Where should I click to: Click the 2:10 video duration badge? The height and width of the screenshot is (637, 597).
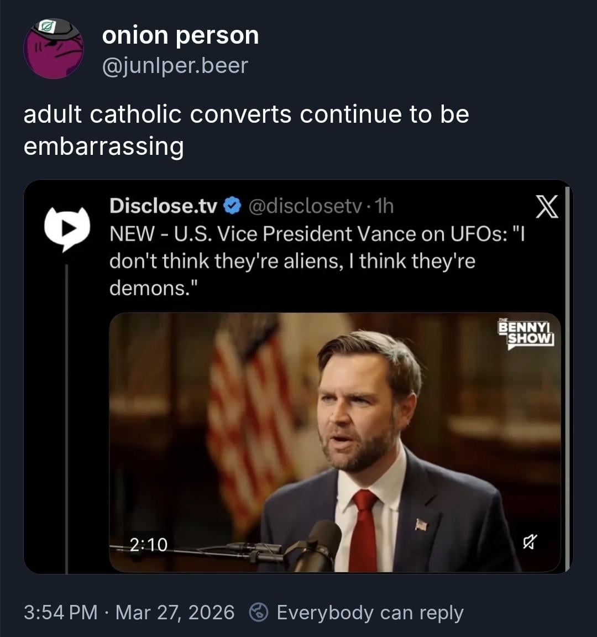149,545
